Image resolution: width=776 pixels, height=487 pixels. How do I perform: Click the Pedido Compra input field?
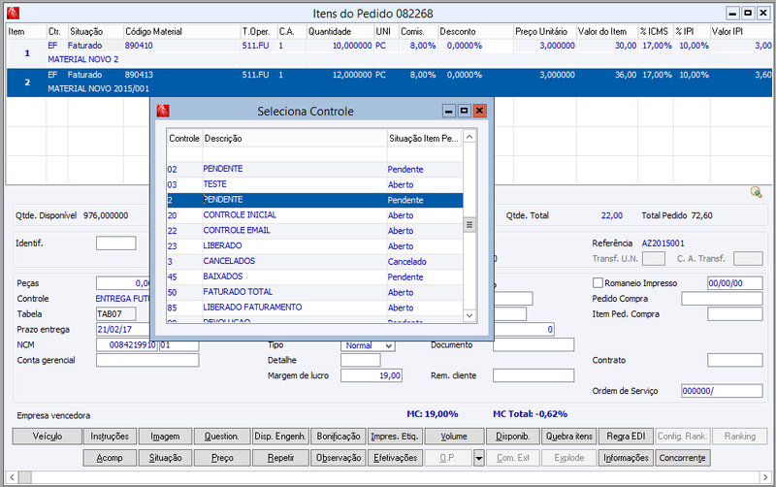722,299
